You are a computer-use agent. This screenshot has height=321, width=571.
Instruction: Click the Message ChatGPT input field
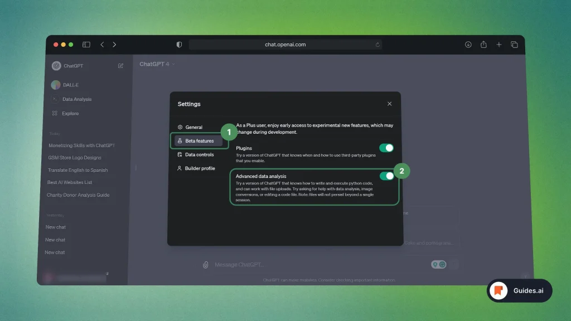[x=321, y=265]
